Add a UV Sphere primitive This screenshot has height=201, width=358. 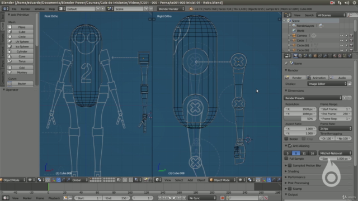[20, 41]
